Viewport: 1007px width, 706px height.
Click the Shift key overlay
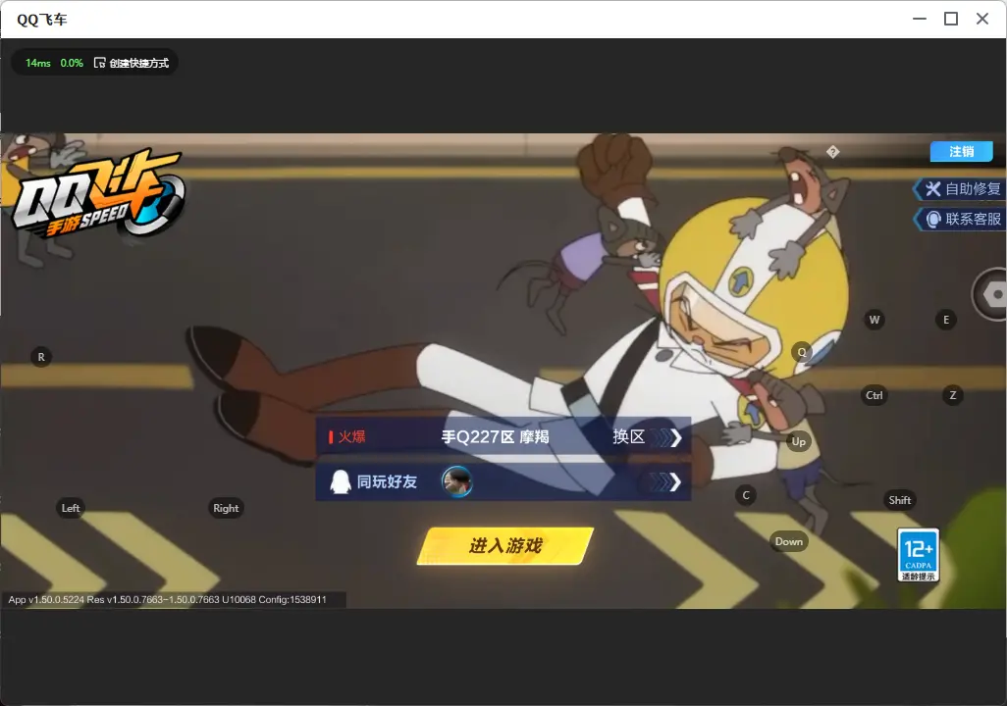click(900, 500)
